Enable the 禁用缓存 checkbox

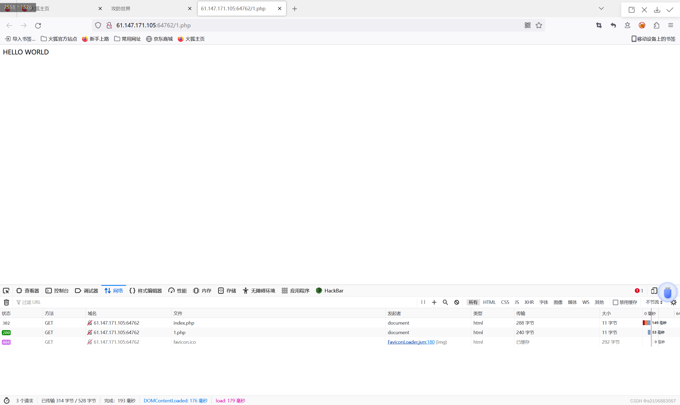point(616,302)
